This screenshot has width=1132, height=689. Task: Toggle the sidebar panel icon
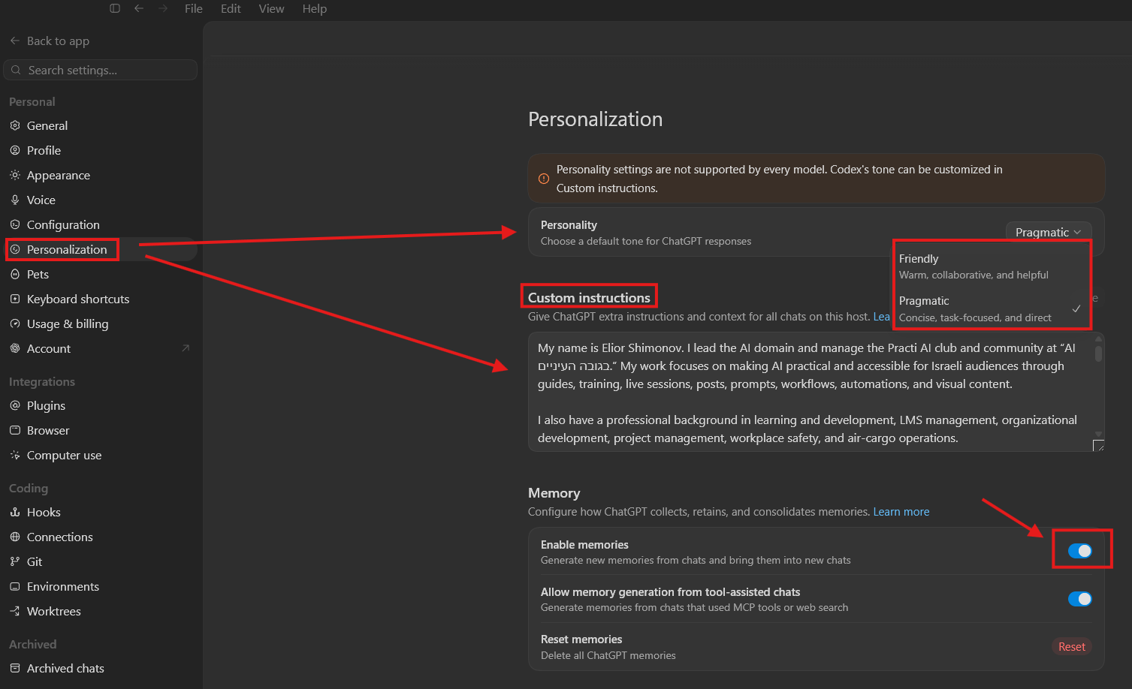pyautogui.click(x=115, y=8)
